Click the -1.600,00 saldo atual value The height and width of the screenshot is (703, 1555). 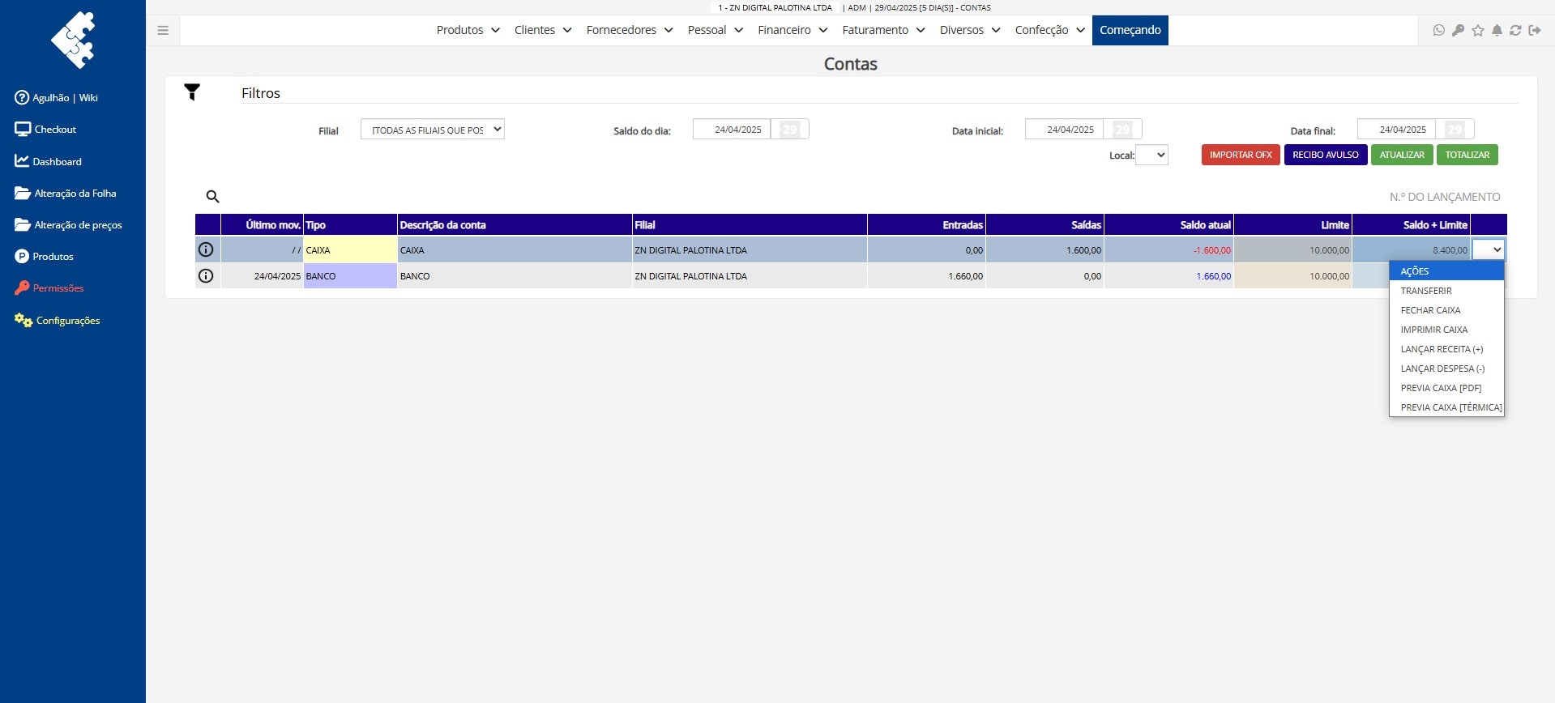[x=1211, y=250]
